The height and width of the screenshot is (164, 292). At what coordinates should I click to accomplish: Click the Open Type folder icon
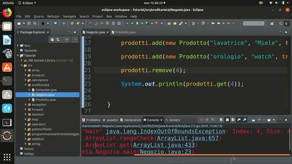point(169,23)
